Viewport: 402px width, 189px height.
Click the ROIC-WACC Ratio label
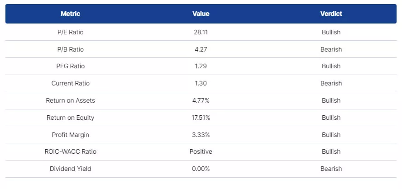click(70, 151)
